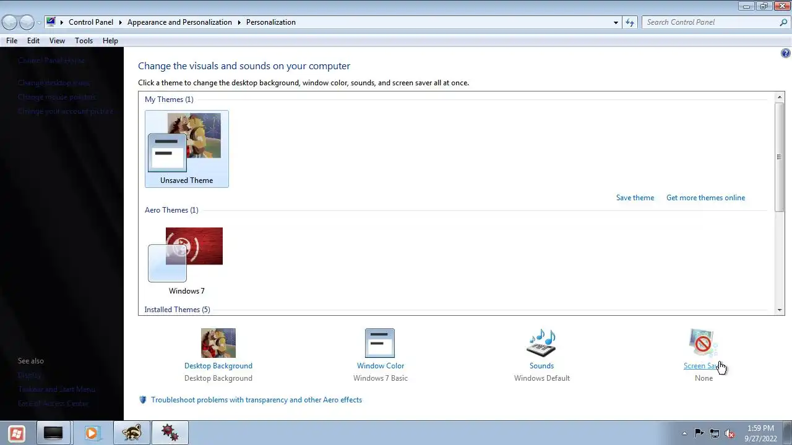Open the Edit menu
792x445 pixels.
[x=33, y=41]
